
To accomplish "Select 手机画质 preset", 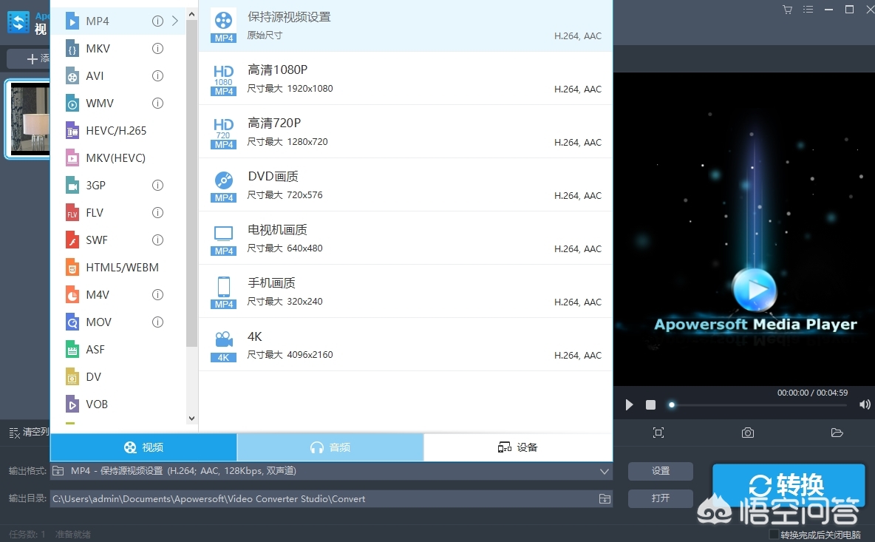I will coord(406,291).
